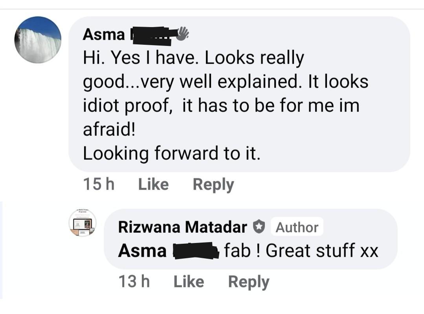Viewport: 424px width, 314px height.
Task: Click the tagged Asma mention in Rizwana's reply
Action: [x=142, y=251]
